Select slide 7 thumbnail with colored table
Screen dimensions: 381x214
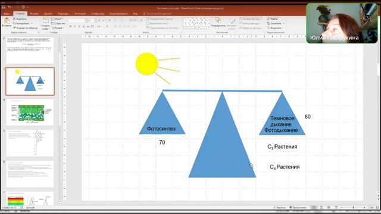coord(30,199)
